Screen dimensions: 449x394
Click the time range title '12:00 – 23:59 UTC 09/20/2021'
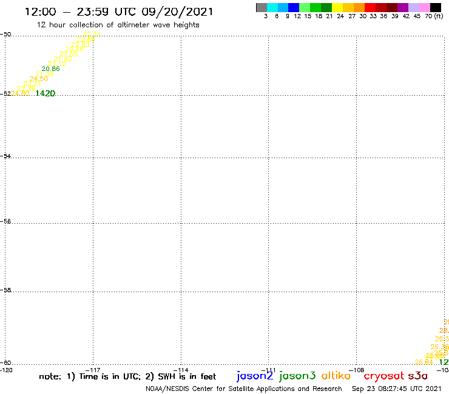[x=119, y=12]
